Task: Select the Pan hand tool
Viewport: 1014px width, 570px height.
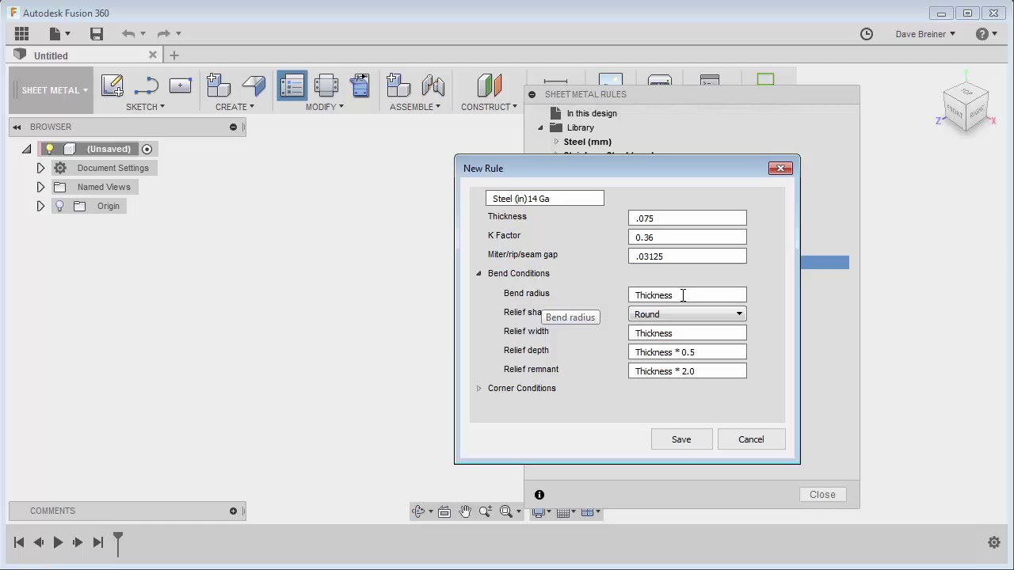Action: pos(465,512)
